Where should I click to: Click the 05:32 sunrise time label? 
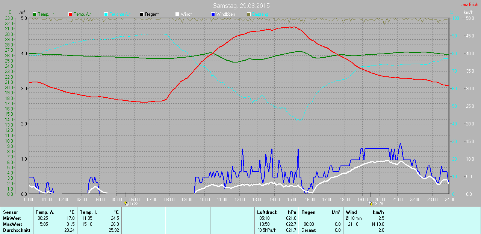tap(133, 204)
